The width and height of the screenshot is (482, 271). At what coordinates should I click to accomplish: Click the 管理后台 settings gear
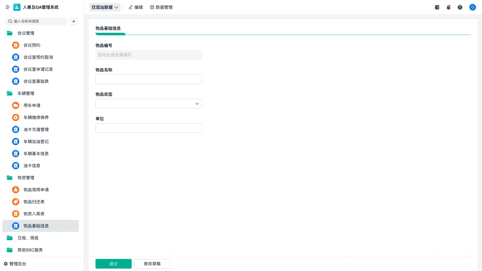coord(5,264)
